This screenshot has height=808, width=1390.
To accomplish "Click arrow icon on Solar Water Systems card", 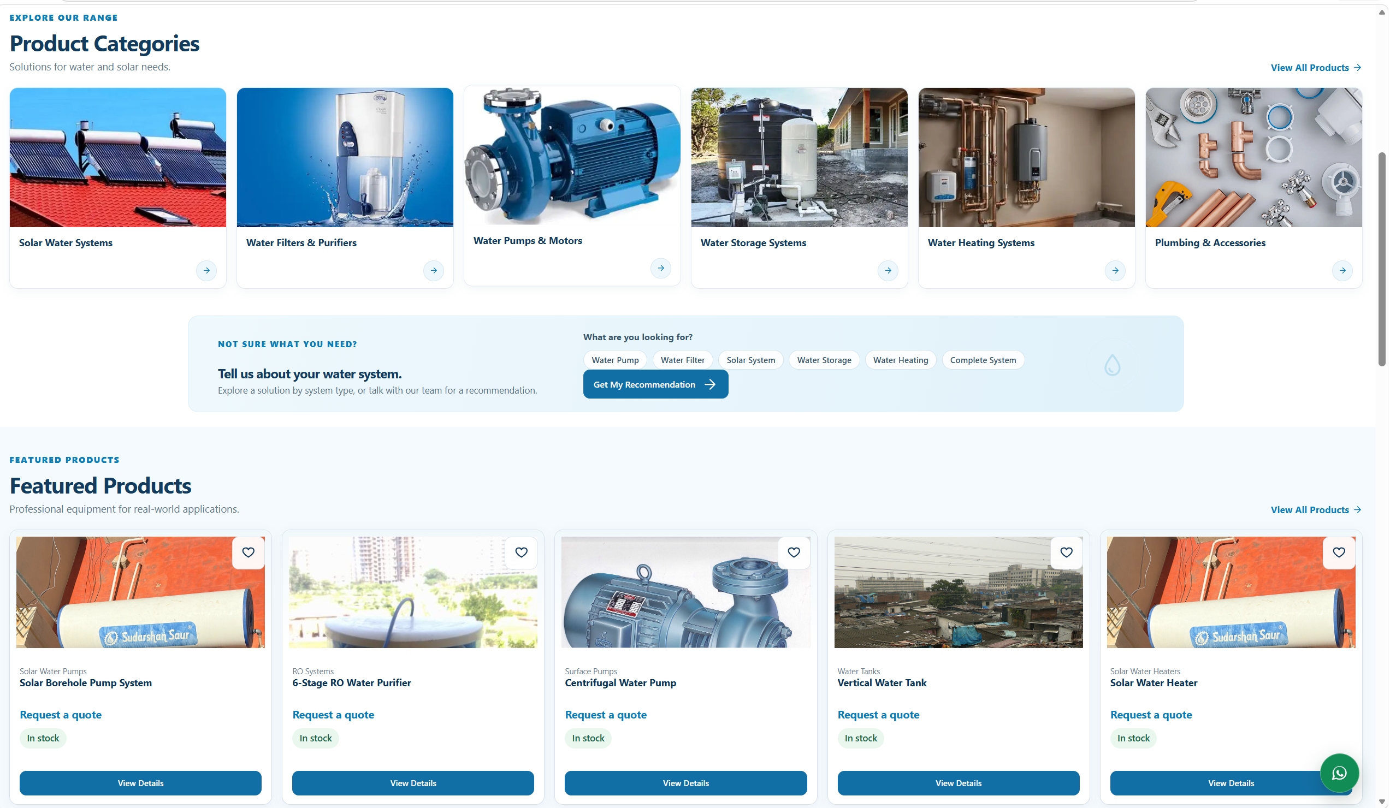I will click(x=206, y=271).
